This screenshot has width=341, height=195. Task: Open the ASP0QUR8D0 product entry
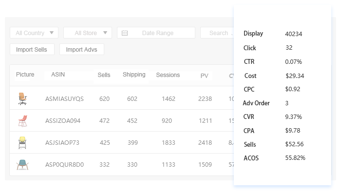pyautogui.click(x=64, y=165)
